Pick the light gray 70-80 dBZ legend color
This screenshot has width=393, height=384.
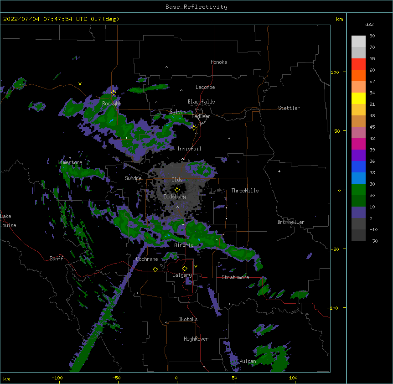click(358, 42)
